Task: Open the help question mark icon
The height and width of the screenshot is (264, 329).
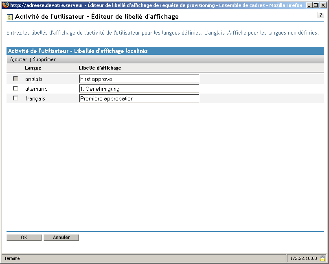Action: pyautogui.click(x=320, y=15)
